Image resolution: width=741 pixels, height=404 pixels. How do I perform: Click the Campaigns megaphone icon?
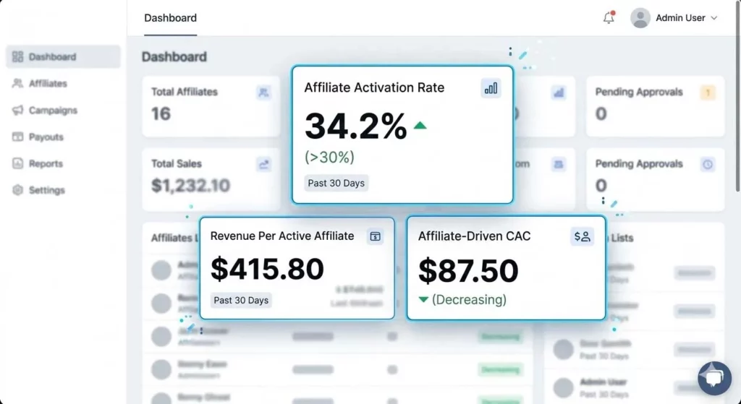click(x=17, y=111)
